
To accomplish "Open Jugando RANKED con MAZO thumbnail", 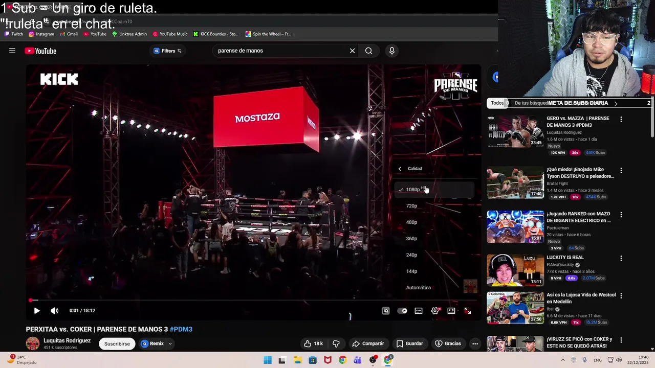I will click(x=515, y=226).
